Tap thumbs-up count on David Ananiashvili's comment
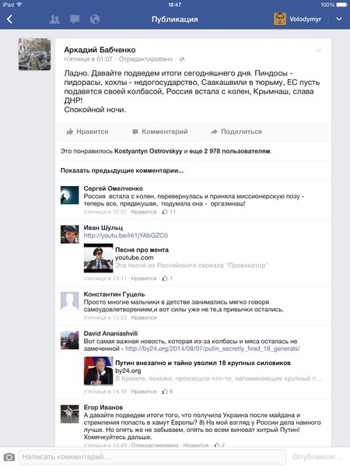This screenshot has height=467, width=350. pos(171,392)
